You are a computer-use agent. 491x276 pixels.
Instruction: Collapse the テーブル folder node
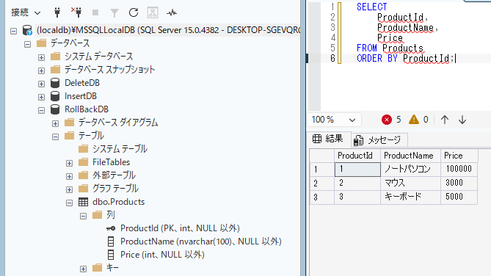[x=56, y=137]
